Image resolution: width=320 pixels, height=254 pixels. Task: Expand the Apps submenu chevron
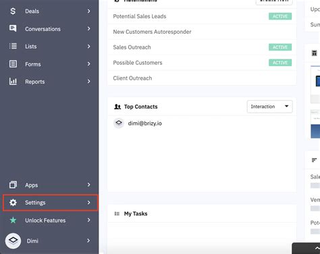pyautogui.click(x=89, y=184)
